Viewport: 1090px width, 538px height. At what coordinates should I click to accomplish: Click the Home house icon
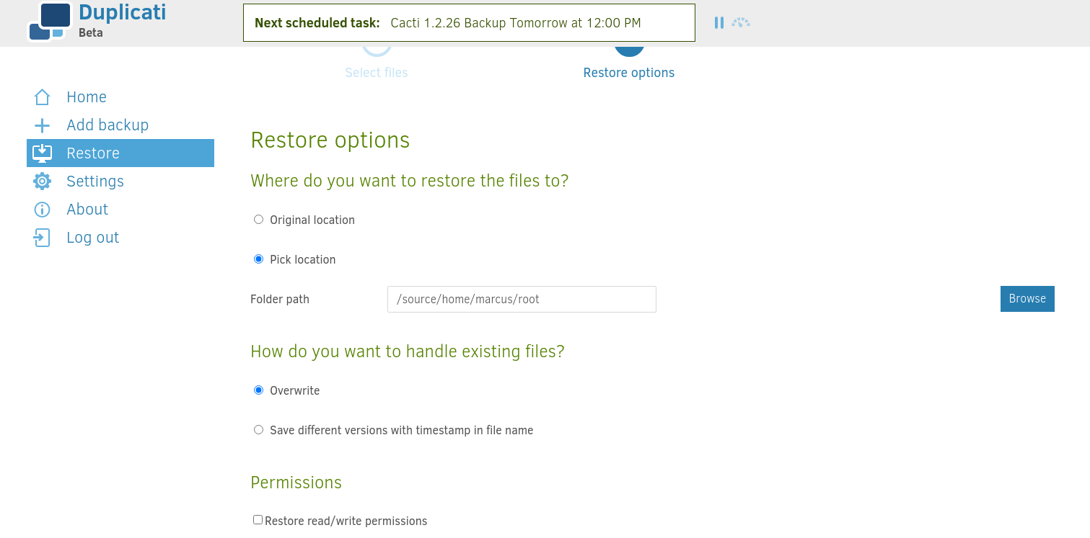click(x=43, y=97)
